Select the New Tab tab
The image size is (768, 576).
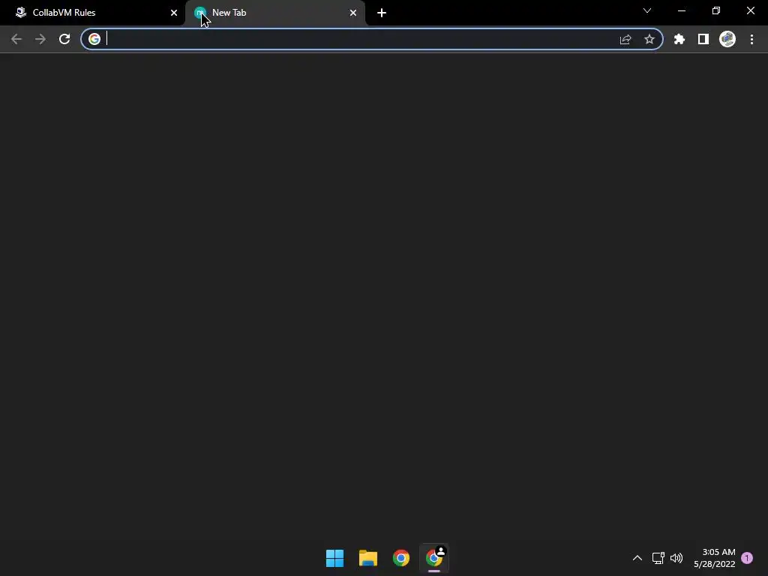274,13
